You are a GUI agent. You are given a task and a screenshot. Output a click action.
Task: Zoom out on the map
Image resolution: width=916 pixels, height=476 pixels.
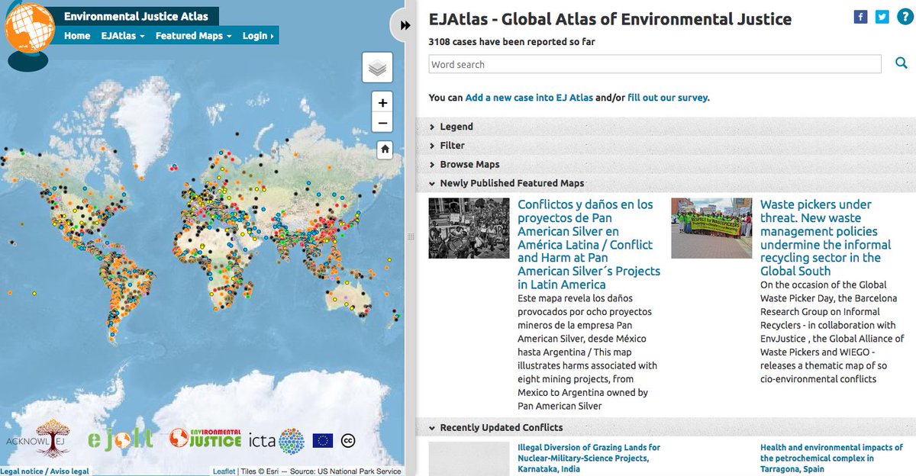382,122
